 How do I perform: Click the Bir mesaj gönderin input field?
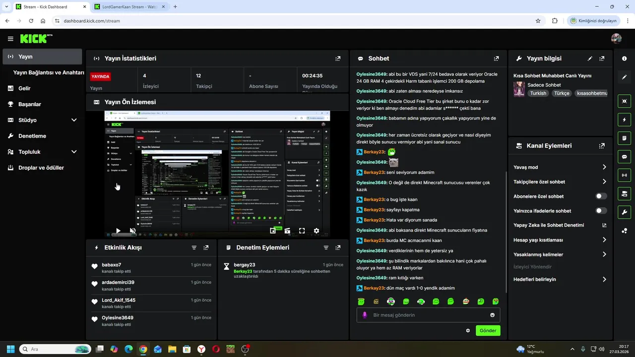pos(428,315)
